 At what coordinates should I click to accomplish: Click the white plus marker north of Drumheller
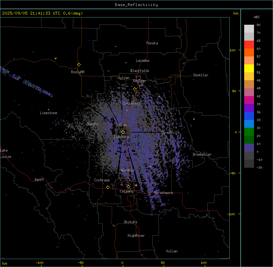coord(194,119)
